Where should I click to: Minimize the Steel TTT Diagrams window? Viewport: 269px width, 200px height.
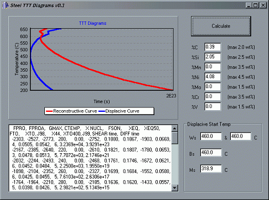pos(249,6)
